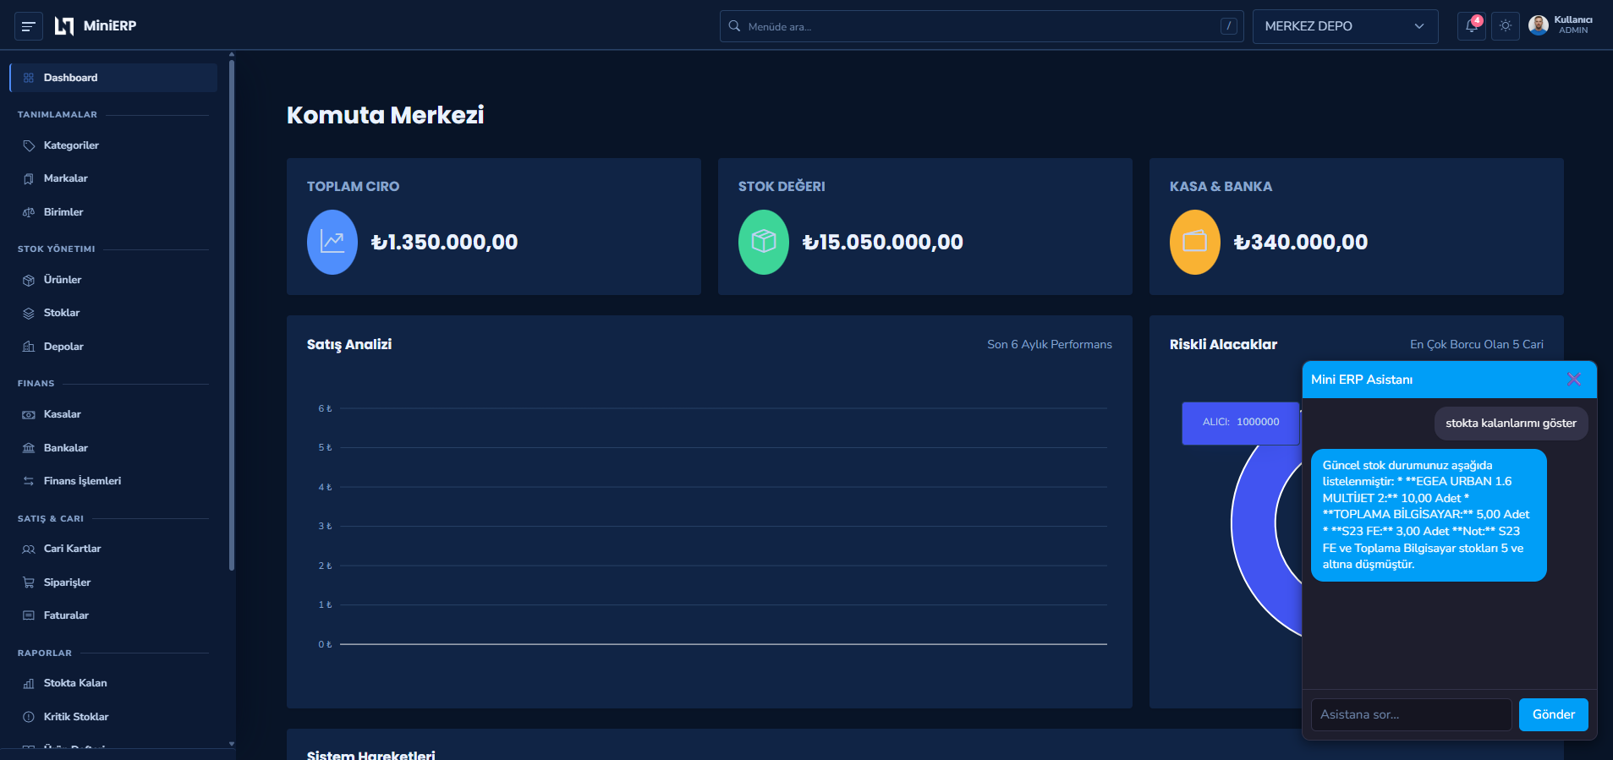The width and height of the screenshot is (1613, 760).
Task: Click the Kasa & Banka wallet icon
Action: click(1195, 242)
